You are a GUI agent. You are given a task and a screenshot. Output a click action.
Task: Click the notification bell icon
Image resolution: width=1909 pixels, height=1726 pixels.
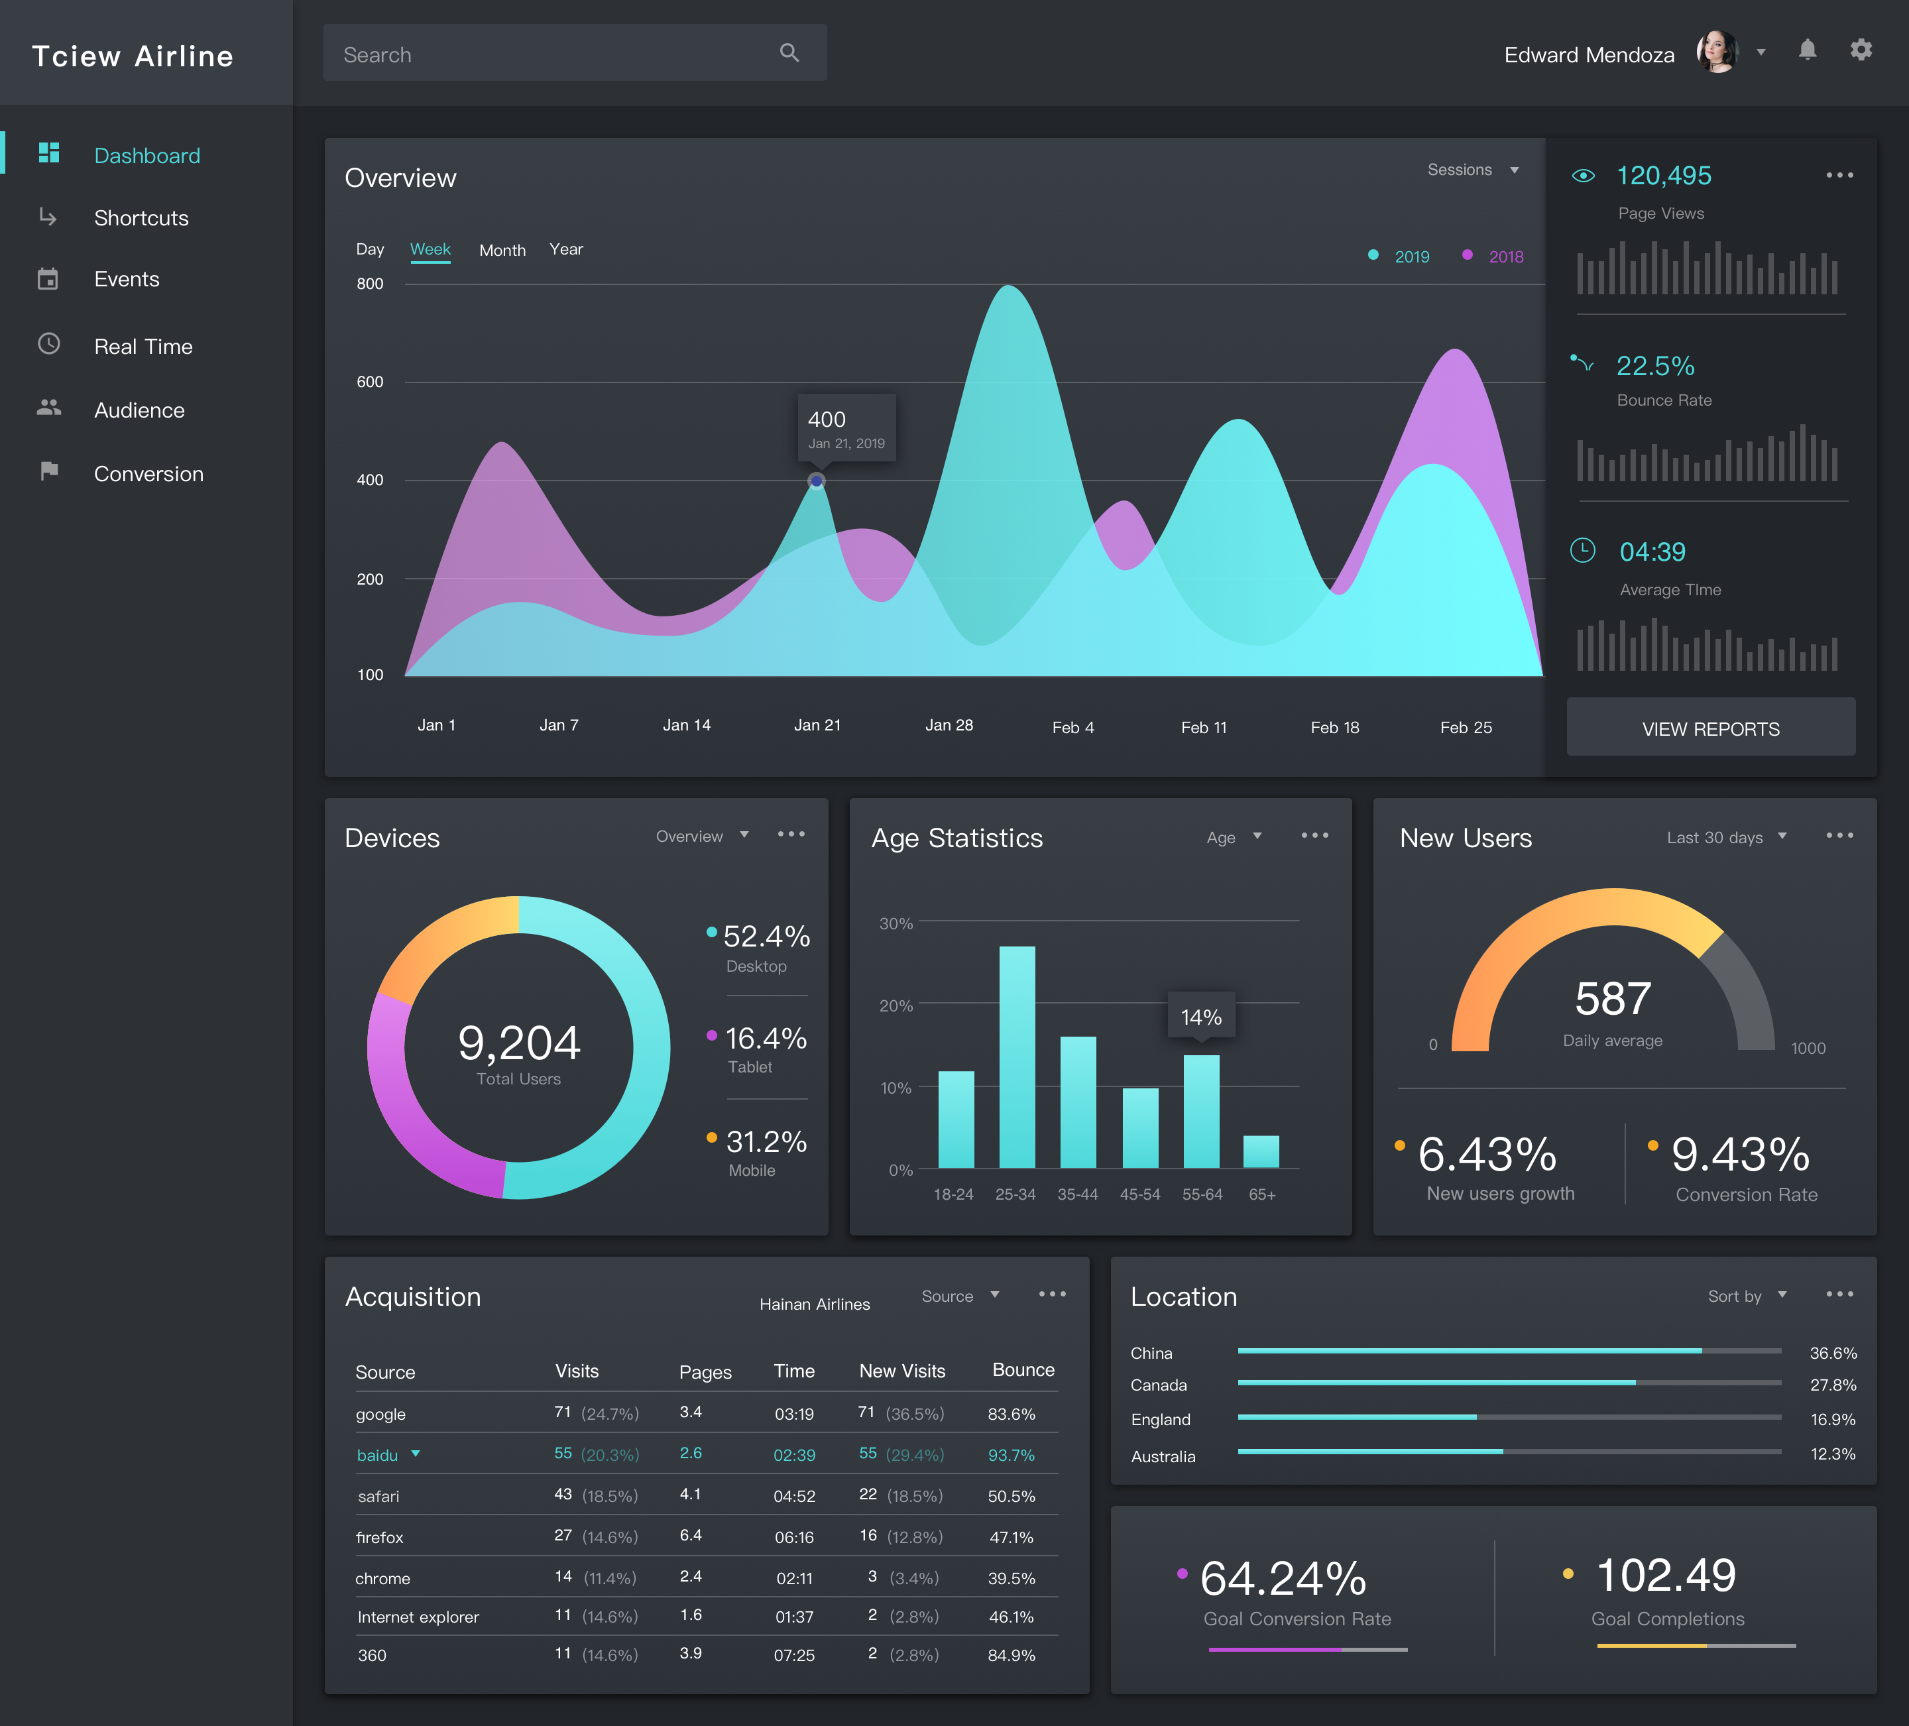[1807, 50]
